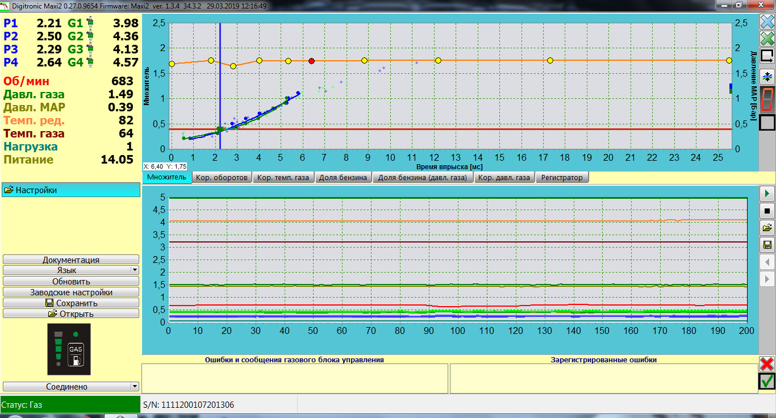Click the P3 petrol injector label
Screen dimensions: 776x418
click(11, 49)
